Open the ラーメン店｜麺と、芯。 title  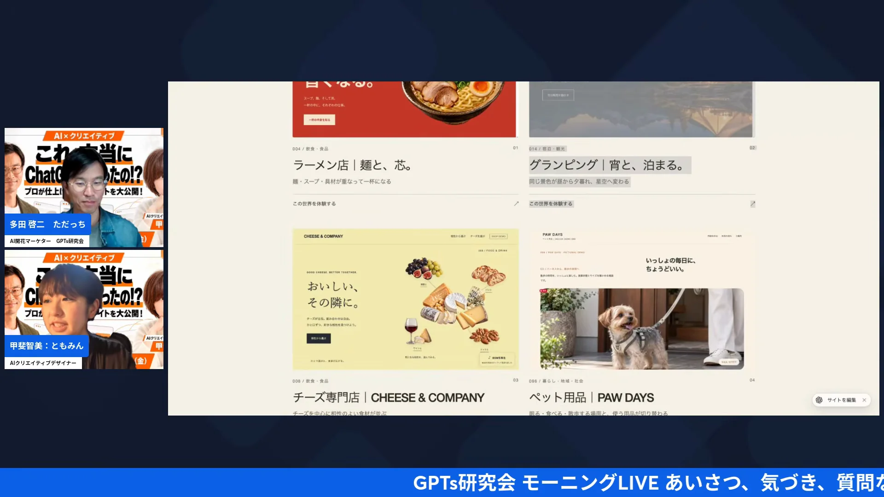click(352, 165)
